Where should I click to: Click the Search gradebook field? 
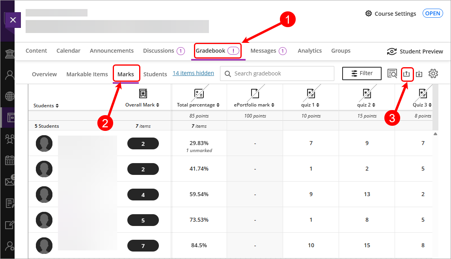(280, 73)
